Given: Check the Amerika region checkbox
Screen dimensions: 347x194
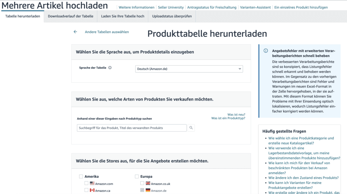Looking at the screenshot, I should (81, 176).
